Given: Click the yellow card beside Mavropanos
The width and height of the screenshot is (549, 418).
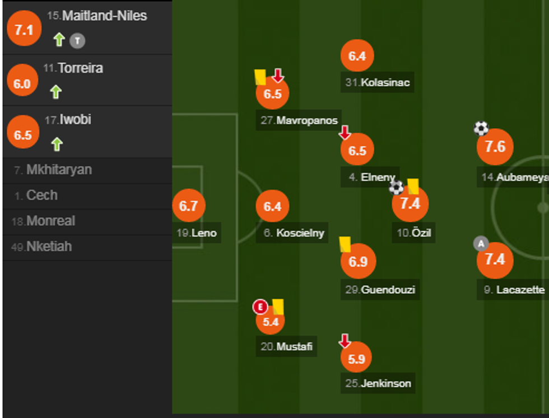Looking at the screenshot, I should (260, 77).
